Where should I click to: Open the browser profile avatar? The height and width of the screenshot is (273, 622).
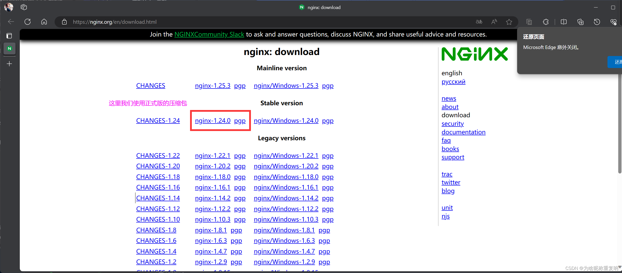9,7
